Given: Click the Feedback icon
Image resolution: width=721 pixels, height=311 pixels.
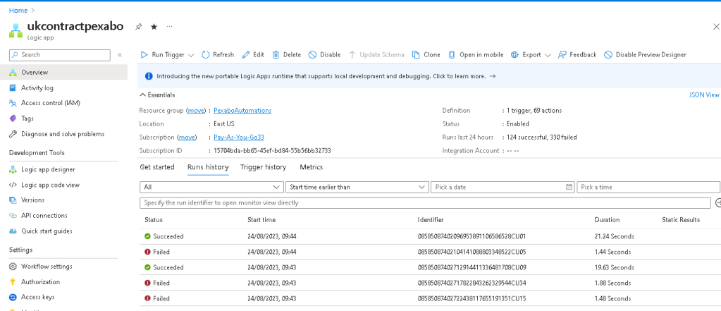Looking at the screenshot, I should pyautogui.click(x=562, y=55).
